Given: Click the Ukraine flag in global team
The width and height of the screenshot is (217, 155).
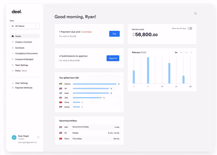Looking at the screenshot, I should click(60, 84).
